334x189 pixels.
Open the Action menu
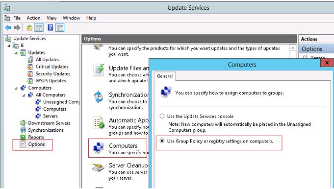33,18
